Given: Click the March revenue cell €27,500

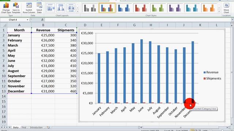Looking at the screenshot, I should pos(43,45).
